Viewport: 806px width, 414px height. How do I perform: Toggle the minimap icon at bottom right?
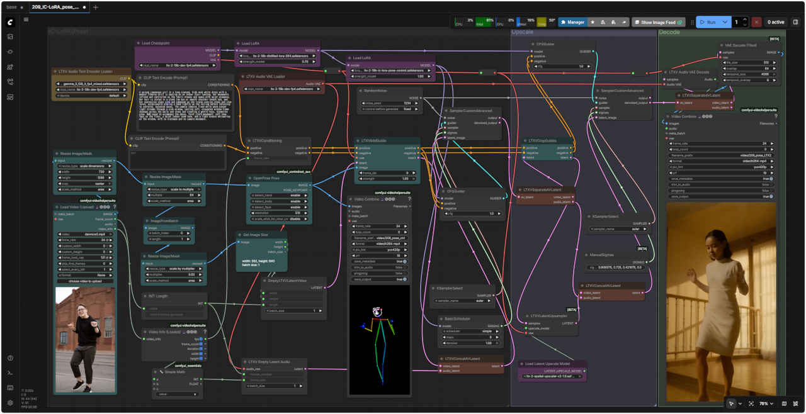click(784, 403)
